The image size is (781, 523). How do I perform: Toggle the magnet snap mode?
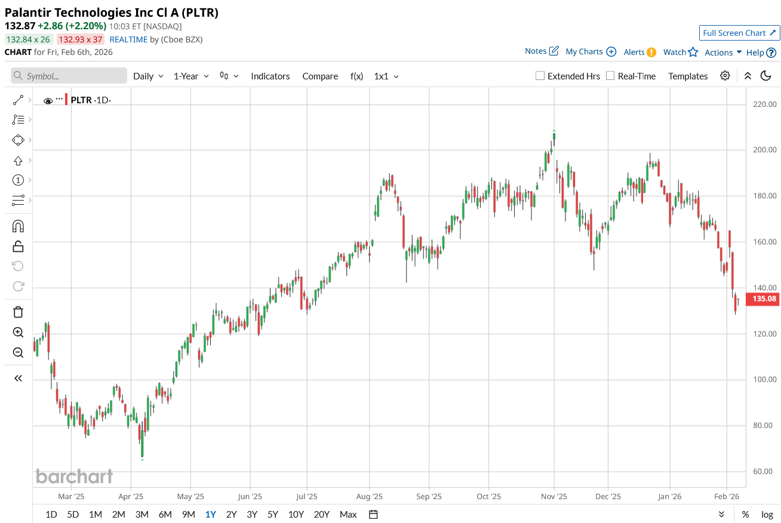[18, 226]
